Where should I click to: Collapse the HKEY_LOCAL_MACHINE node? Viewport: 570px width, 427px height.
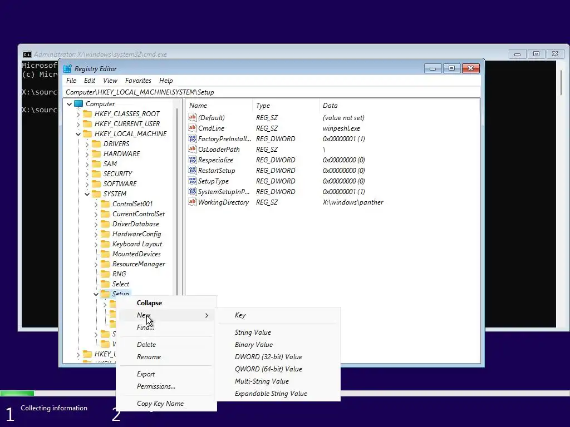(78, 134)
